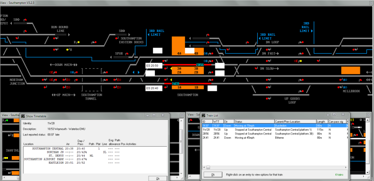Viewport: 374px width, 181px height.
Task: Select the 1K37 row in Train List
Action: (274, 126)
